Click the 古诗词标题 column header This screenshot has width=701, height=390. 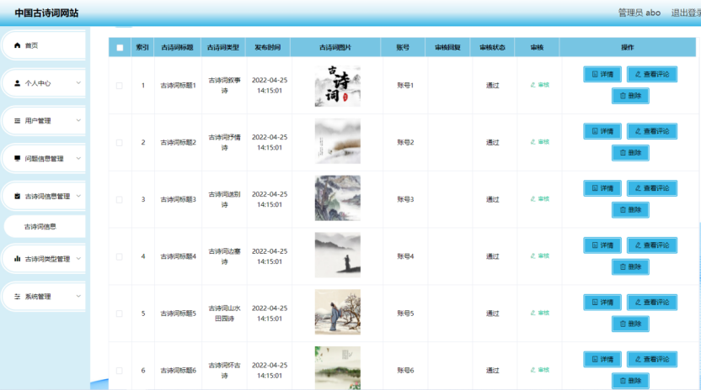177,47
